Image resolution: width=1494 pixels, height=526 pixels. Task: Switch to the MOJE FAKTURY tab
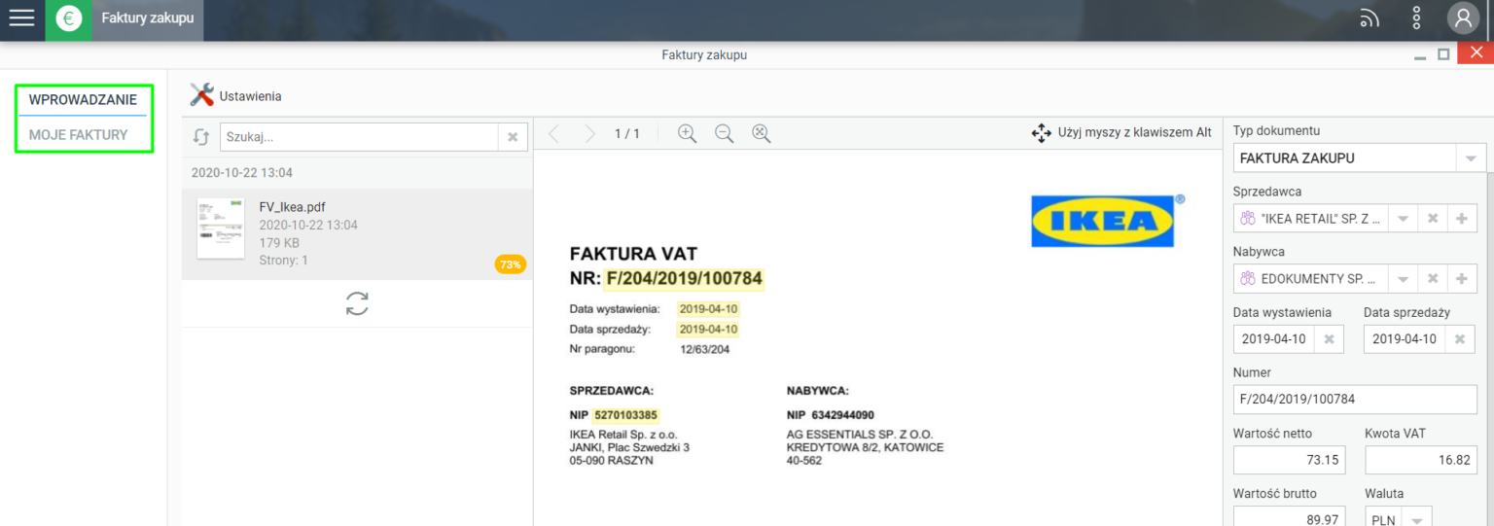(x=78, y=135)
